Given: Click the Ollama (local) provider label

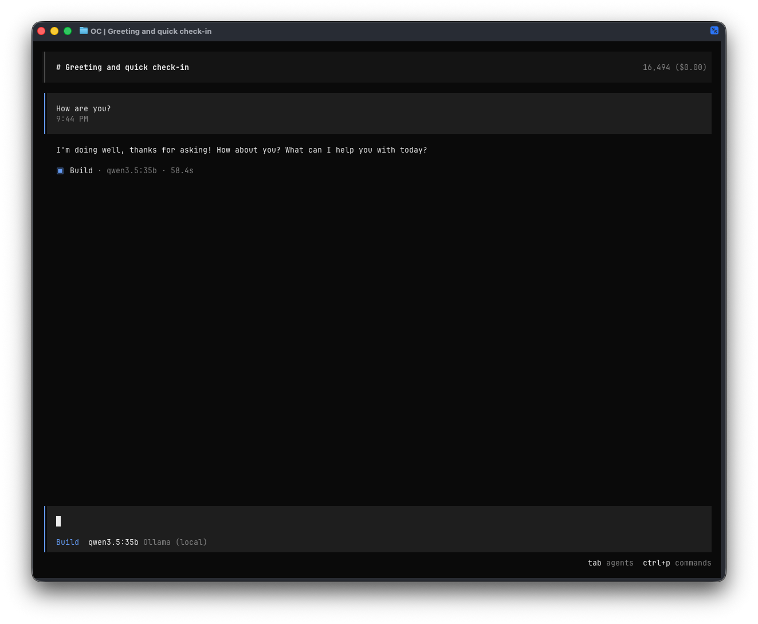Looking at the screenshot, I should coord(175,542).
